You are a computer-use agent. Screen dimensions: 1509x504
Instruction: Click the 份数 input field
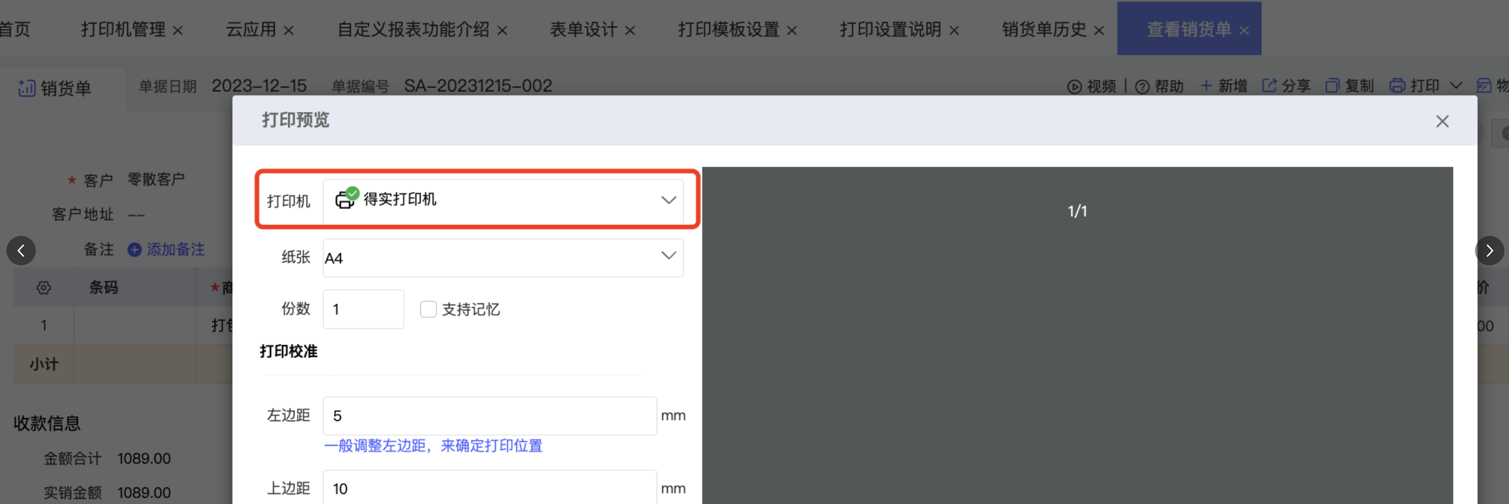click(363, 309)
